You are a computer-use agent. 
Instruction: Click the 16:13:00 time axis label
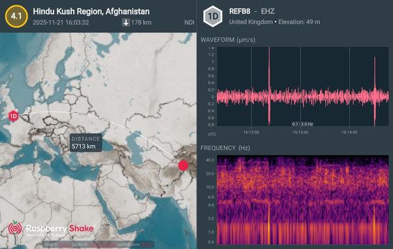coord(300,132)
